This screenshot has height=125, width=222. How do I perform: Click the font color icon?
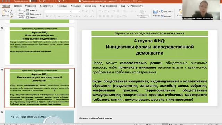(x=91, y=16)
